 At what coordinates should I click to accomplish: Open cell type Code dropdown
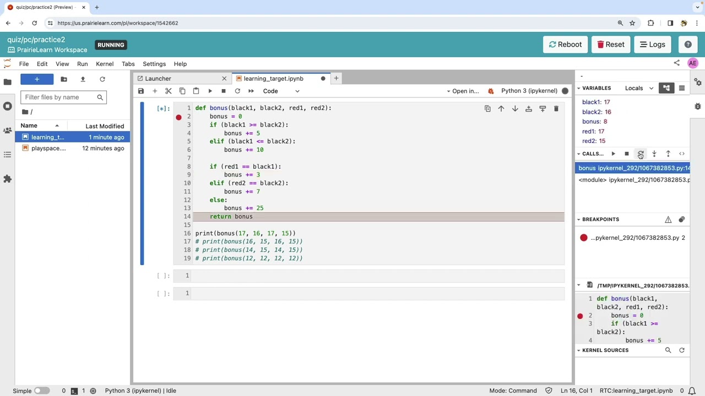pyautogui.click(x=281, y=91)
